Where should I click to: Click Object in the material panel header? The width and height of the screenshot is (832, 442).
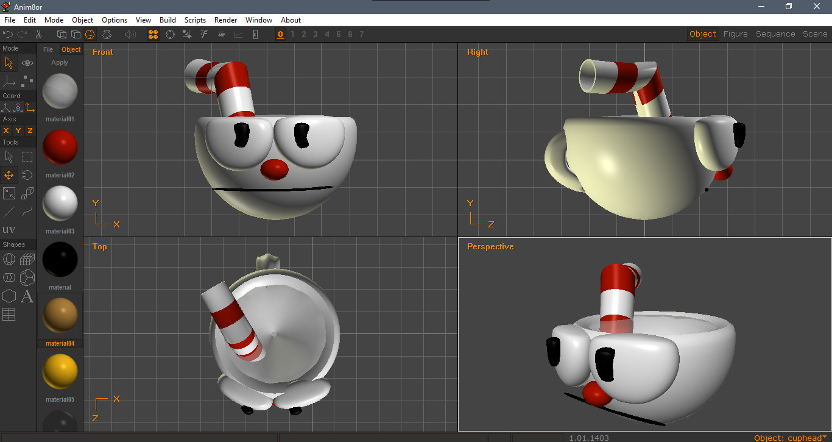(x=71, y=49)
